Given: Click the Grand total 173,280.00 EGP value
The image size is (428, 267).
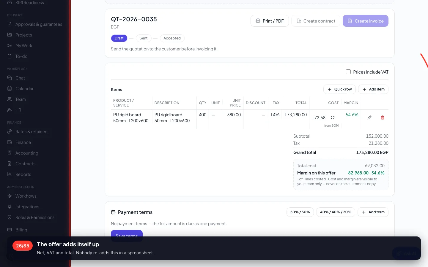Looking at the screenshot, I should coord(372,152).
